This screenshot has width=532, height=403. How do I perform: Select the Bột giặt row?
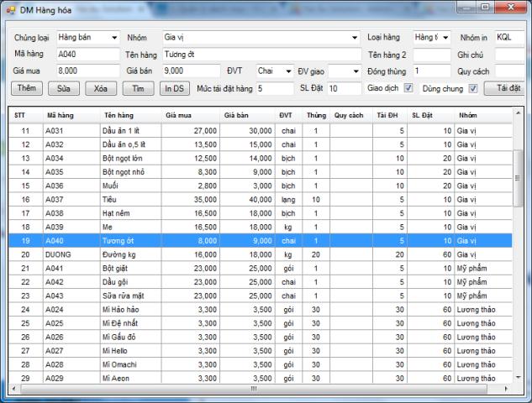(x=261, y=269)
